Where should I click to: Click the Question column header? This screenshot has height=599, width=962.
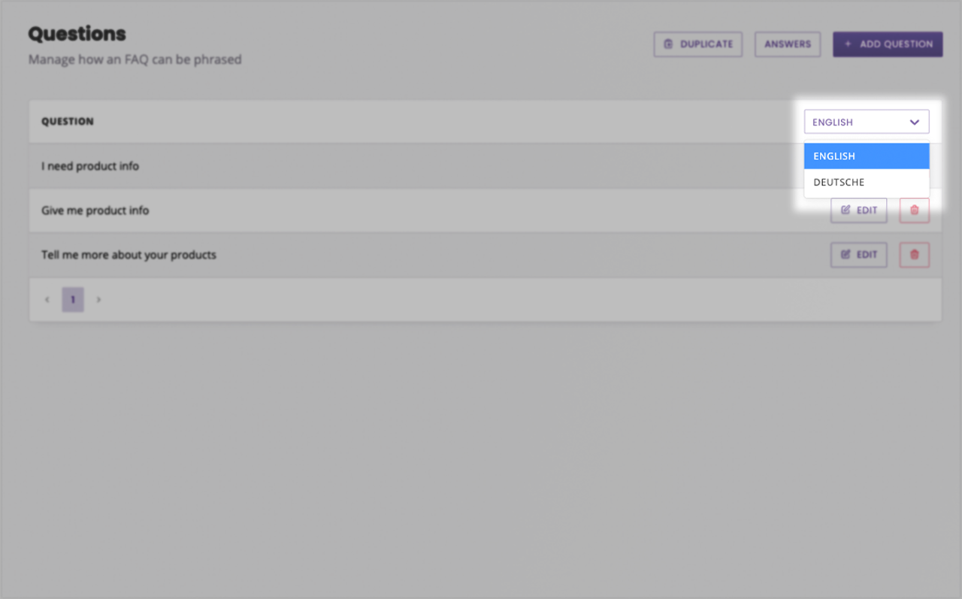[68, 122]
